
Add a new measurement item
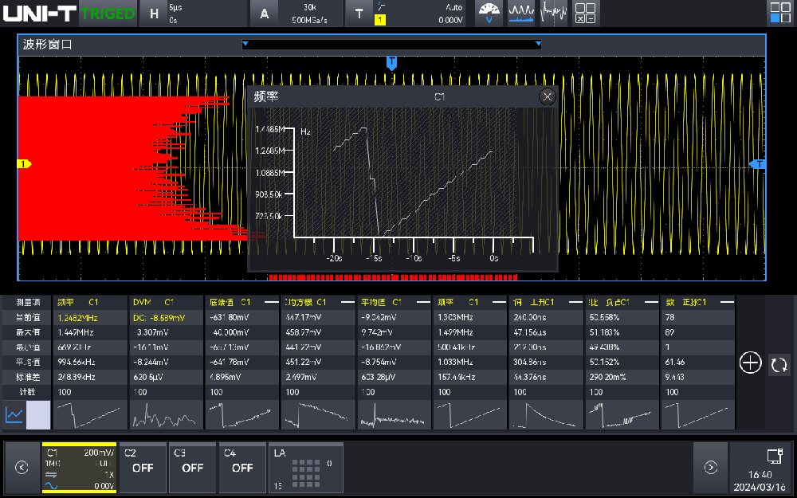(x=751, y=363)
